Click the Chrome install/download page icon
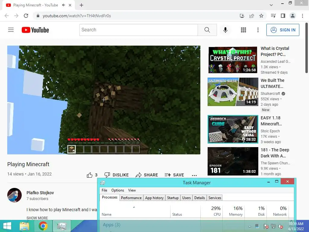Image resolution: width=309 pixels, height=232 pixels. [x=242, y=16]
